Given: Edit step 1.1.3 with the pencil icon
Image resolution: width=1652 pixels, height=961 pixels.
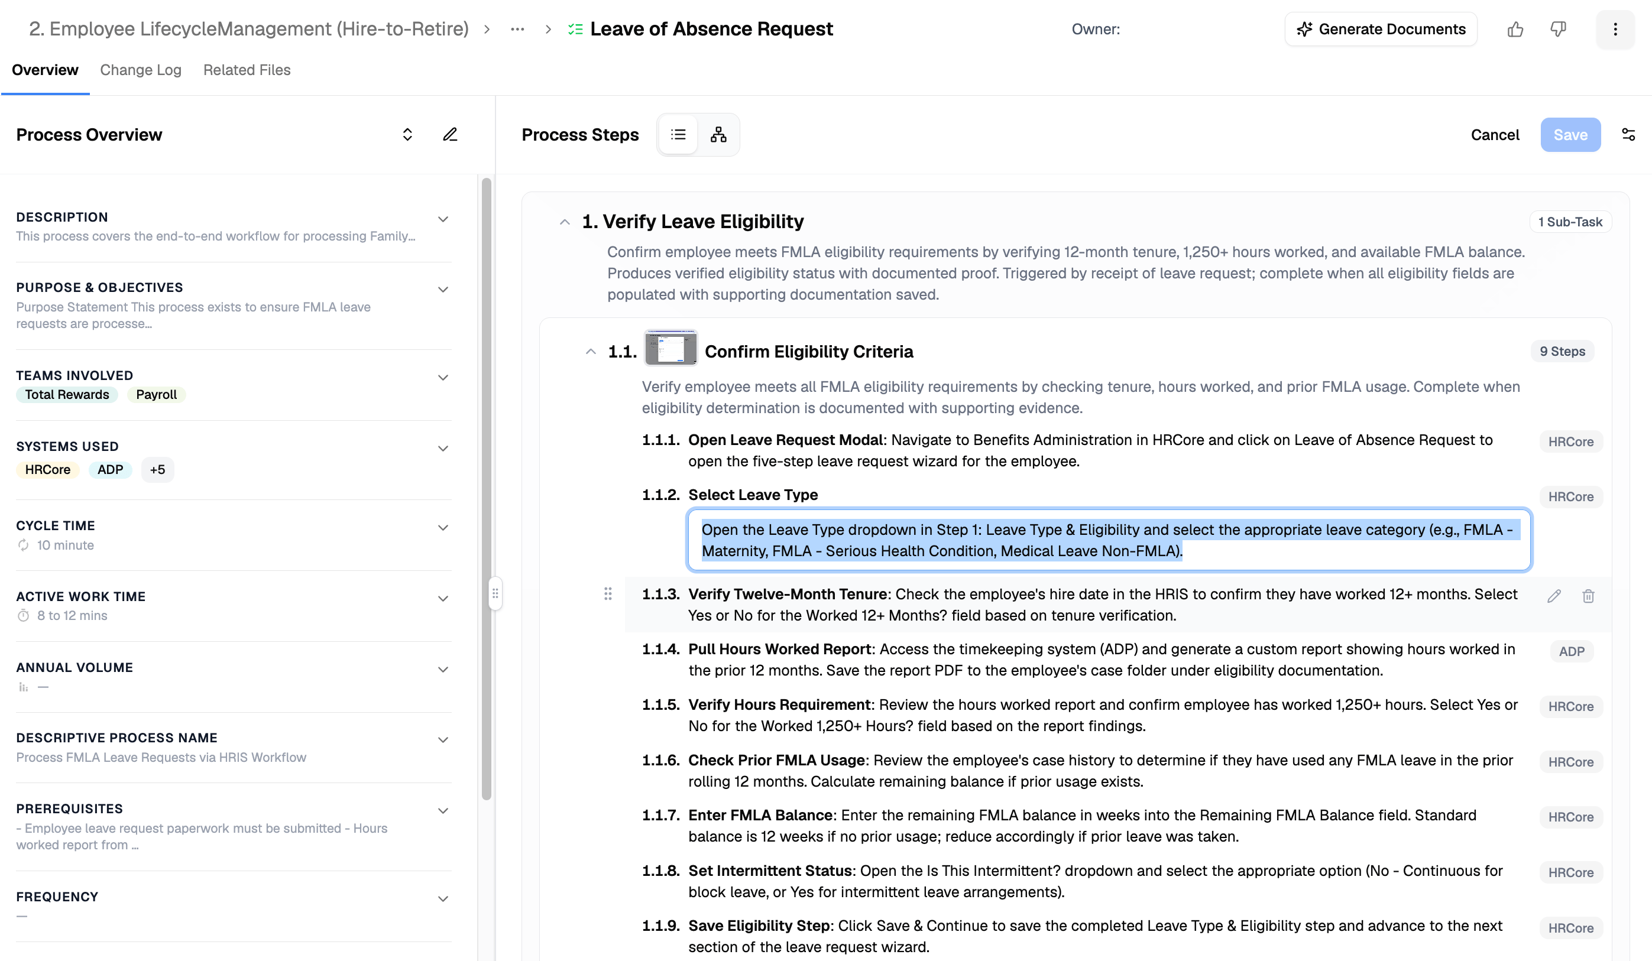Looking at the screenshot, I should (x=1554, y=596).
